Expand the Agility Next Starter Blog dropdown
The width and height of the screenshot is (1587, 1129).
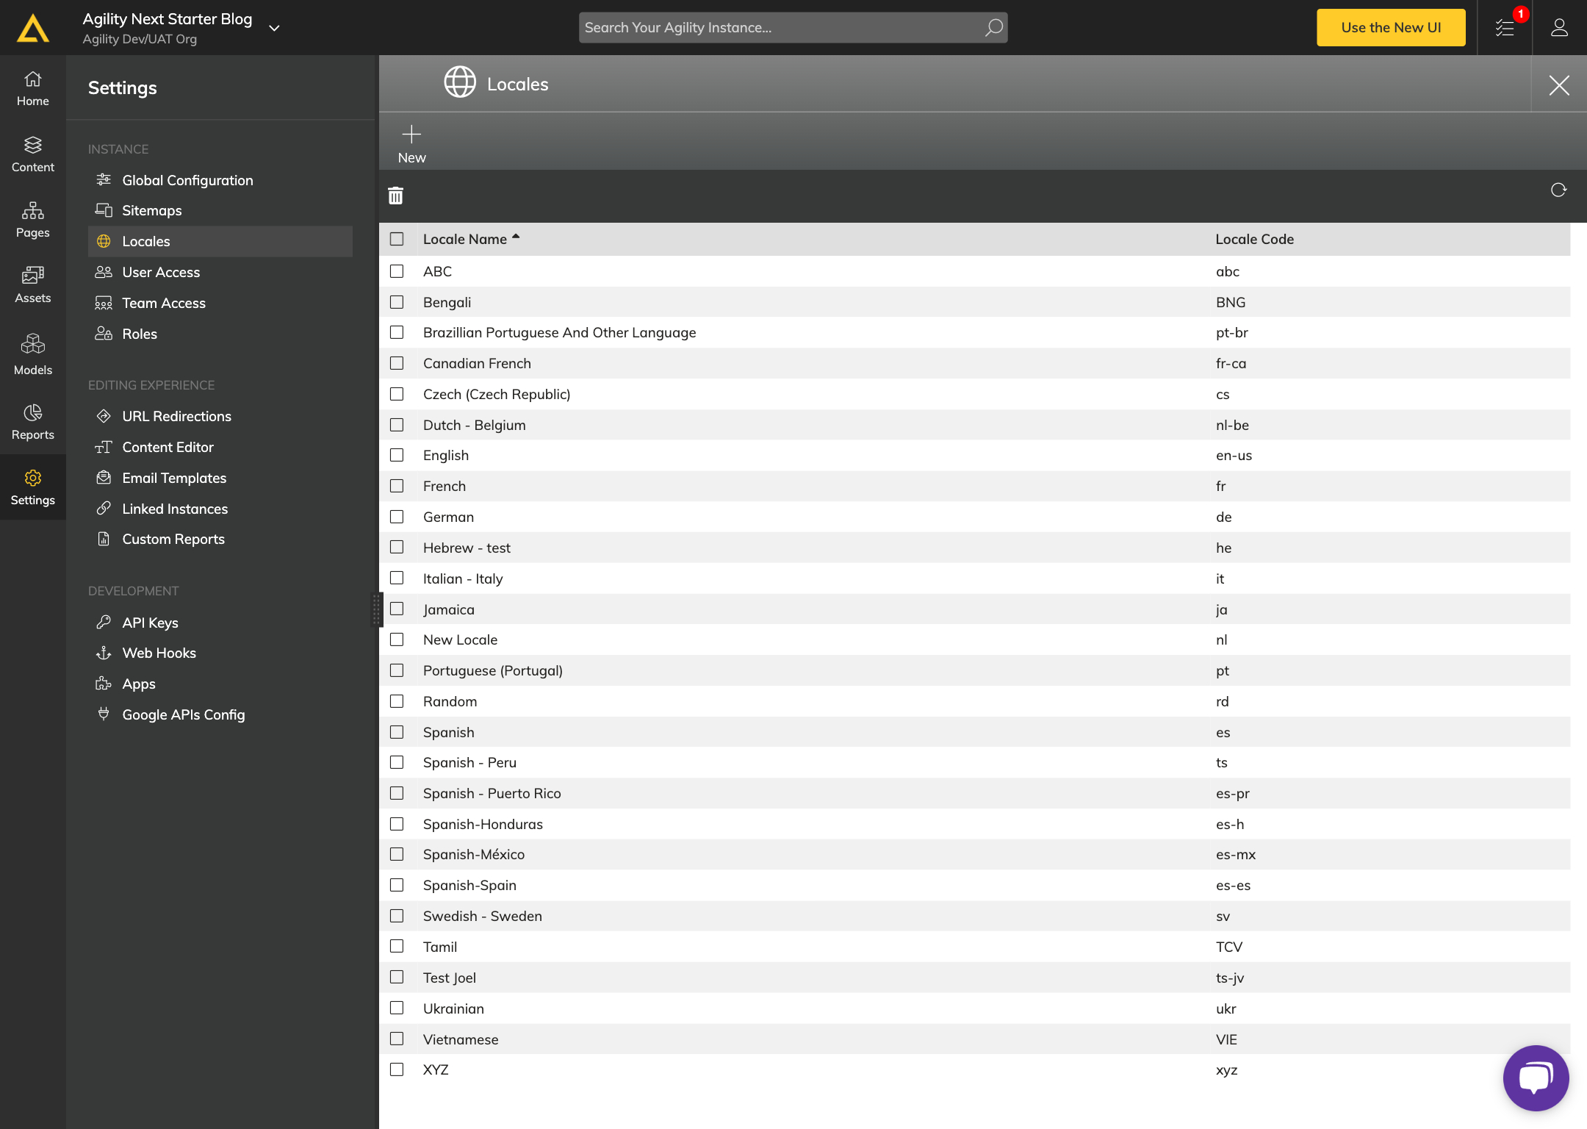(274, 28)
